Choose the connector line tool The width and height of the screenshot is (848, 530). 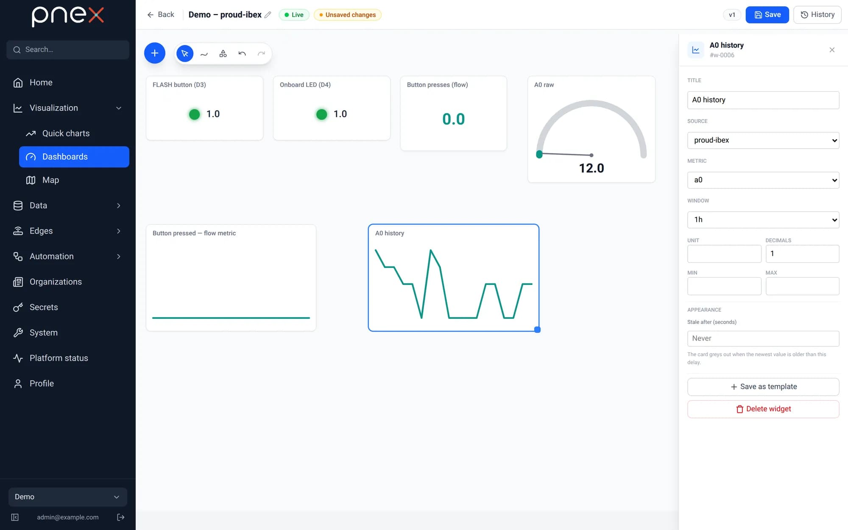(204, 53)
